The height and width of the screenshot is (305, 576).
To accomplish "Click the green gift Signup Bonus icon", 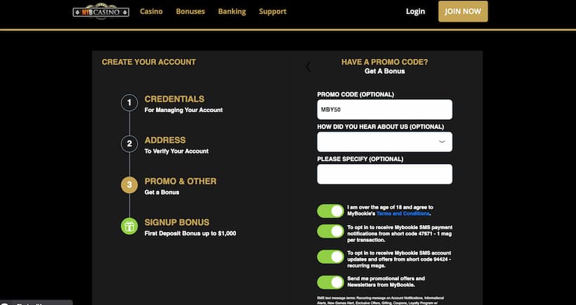I will coord(129,226).
